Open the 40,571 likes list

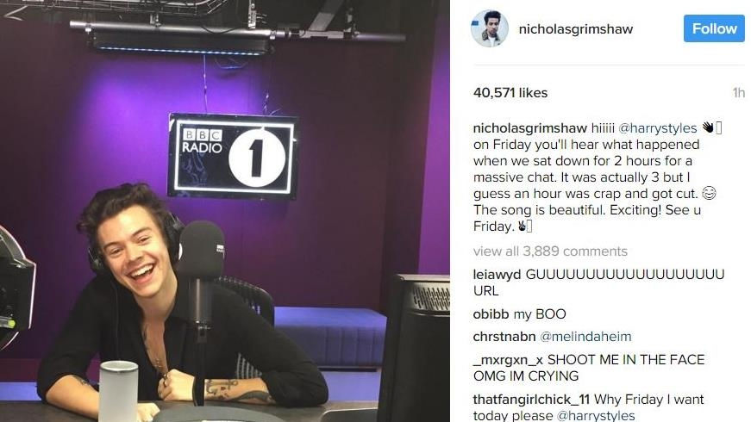click(x=510, y=93)
